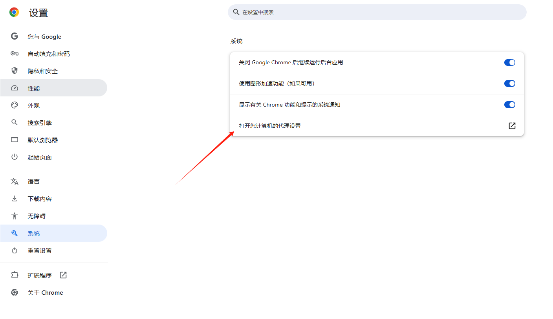This screenshot has height=319, width=553.
Task: Click the accessibility figure icon for 无障碍
Action: [x=15, y=216]
